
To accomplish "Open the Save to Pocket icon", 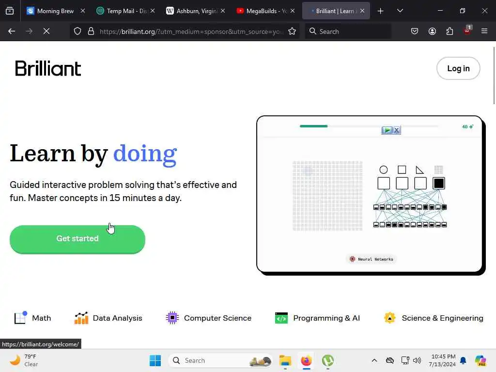I will (x=415, y=31).
